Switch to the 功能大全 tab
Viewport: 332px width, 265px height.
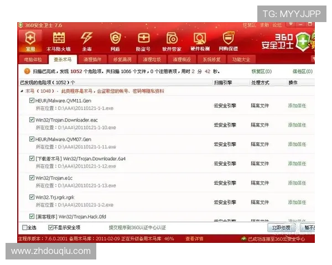click(241, 60)
